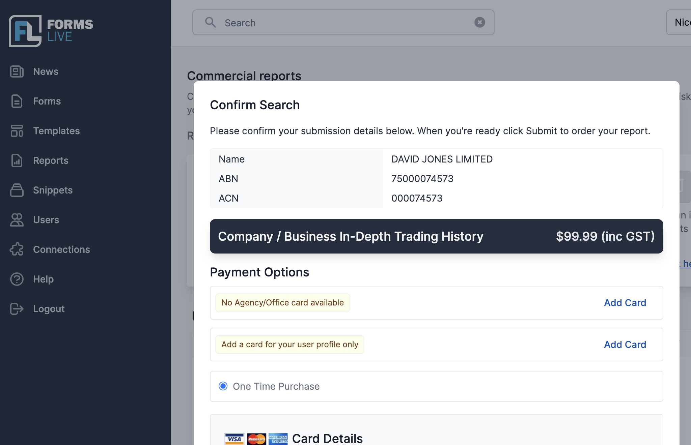
Task: Open the user account button at top right
Action: [x=679, y=22]
